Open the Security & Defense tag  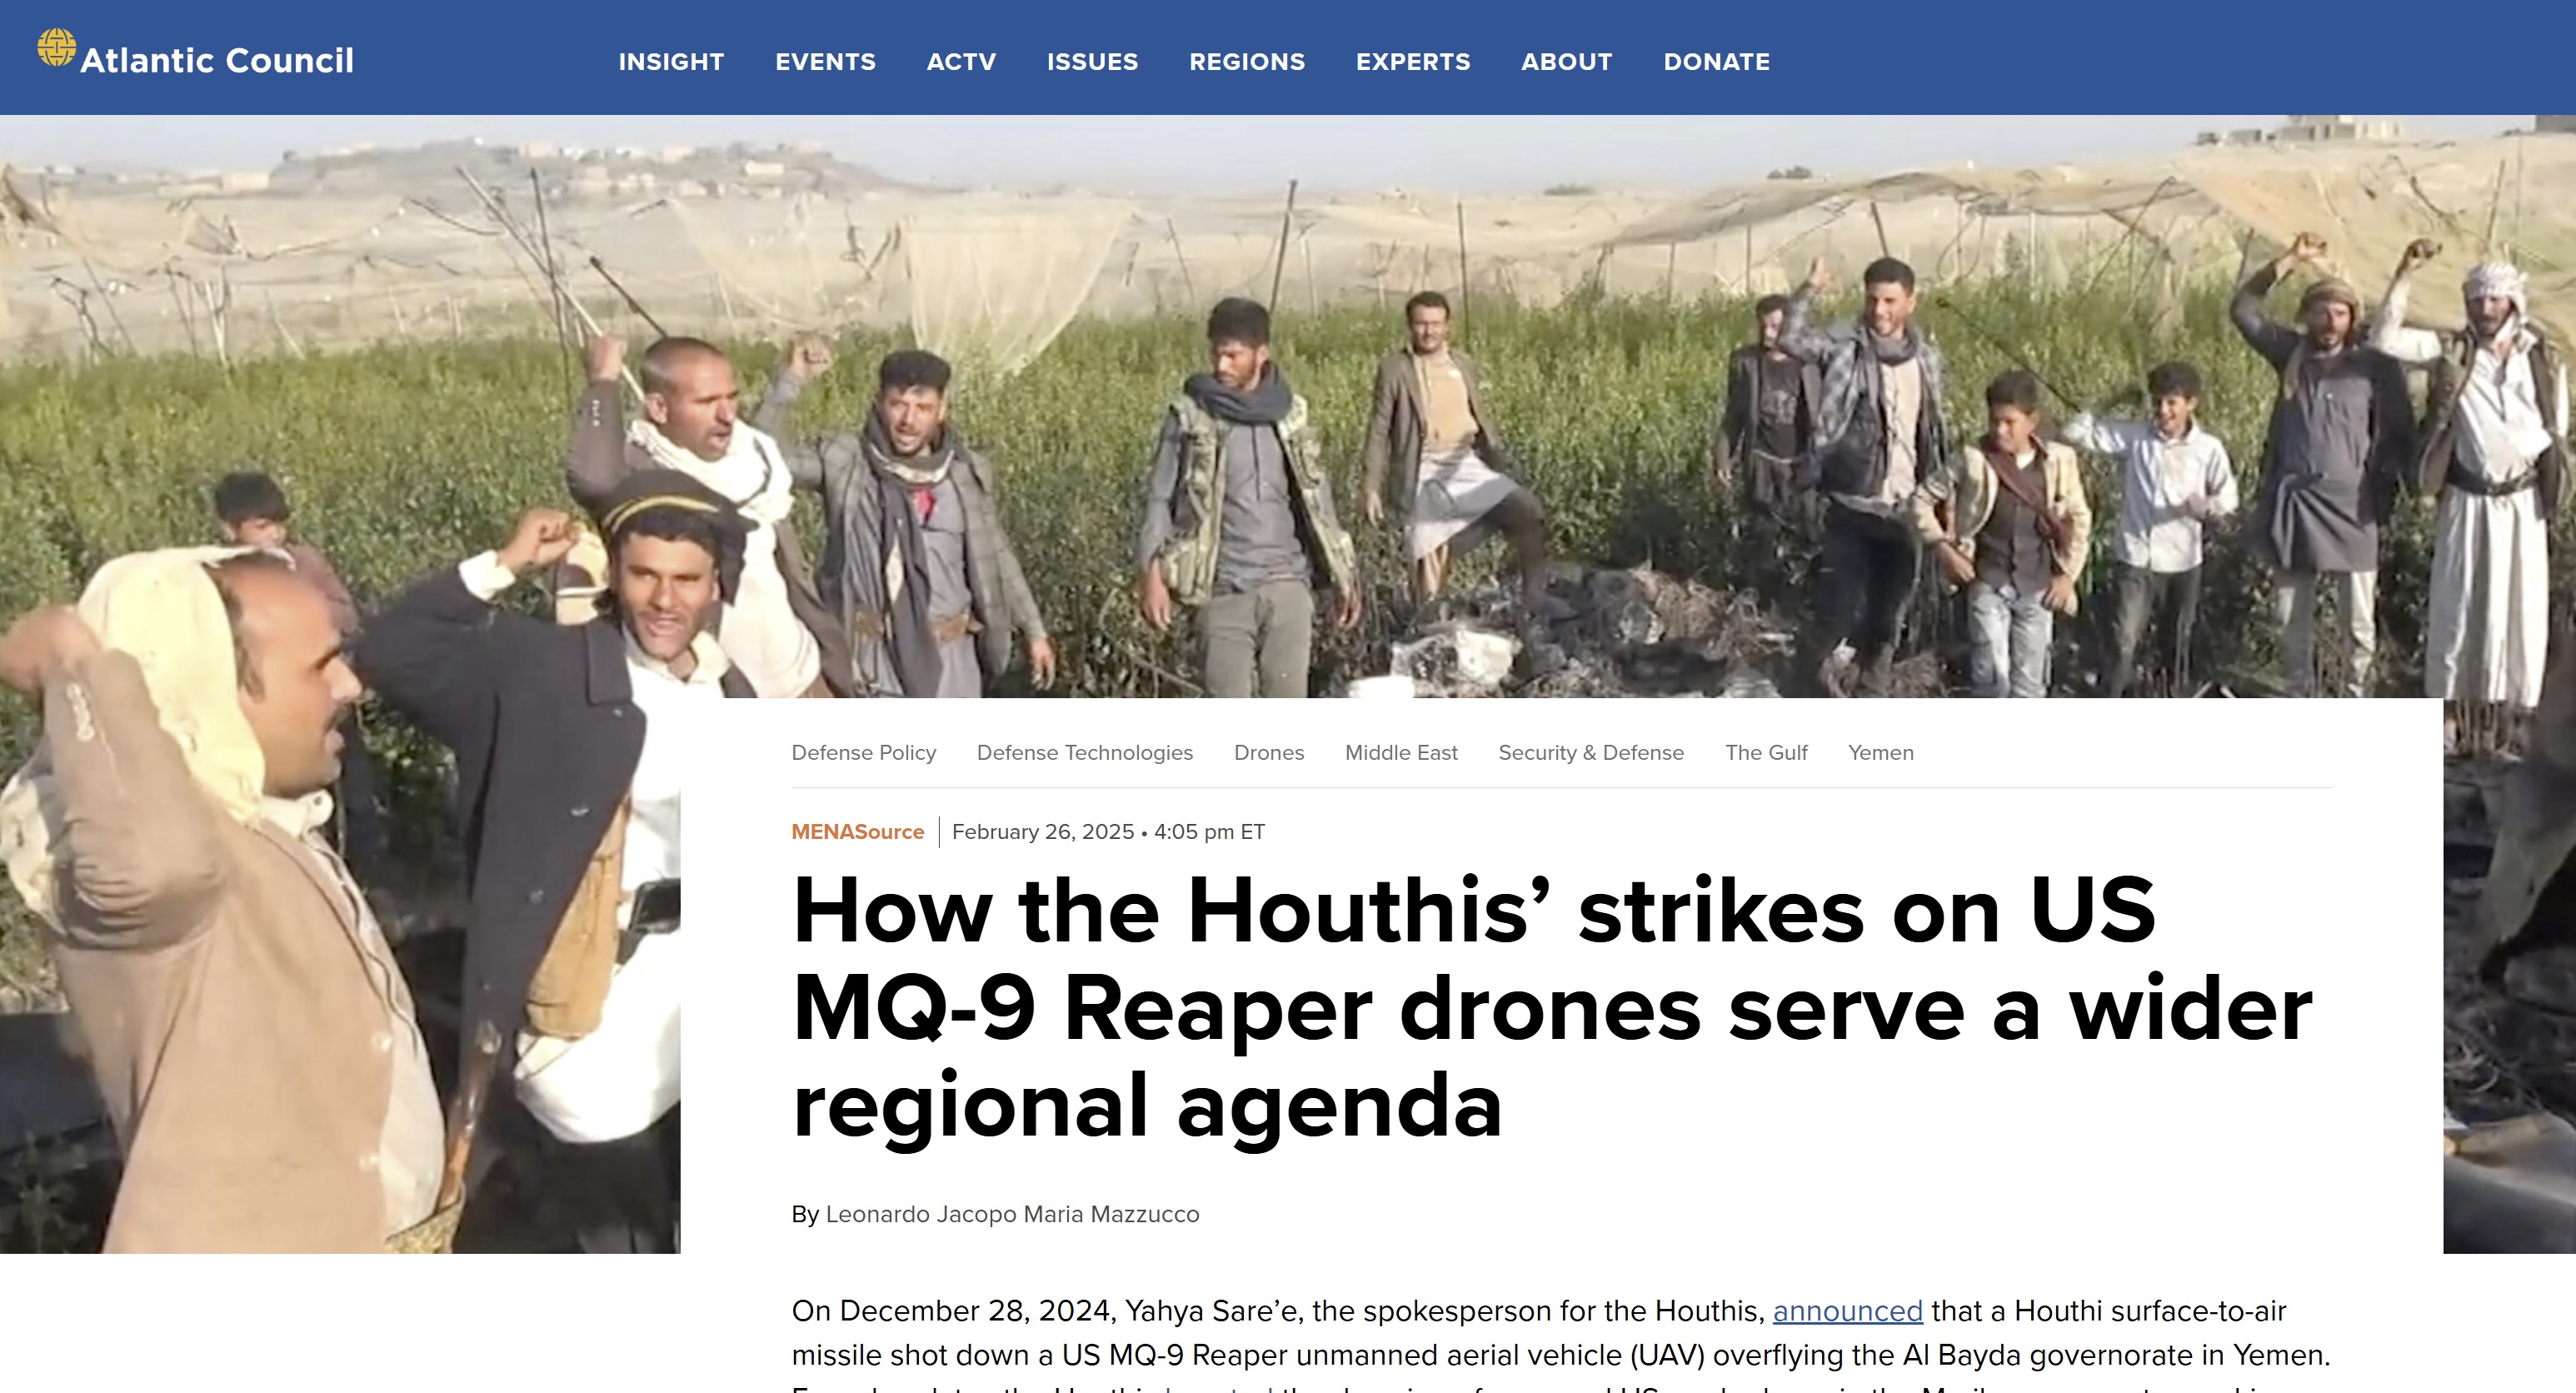point(1590,752)
